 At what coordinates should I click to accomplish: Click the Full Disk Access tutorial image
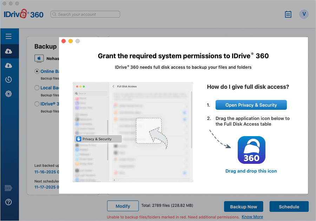click(133, 132)
